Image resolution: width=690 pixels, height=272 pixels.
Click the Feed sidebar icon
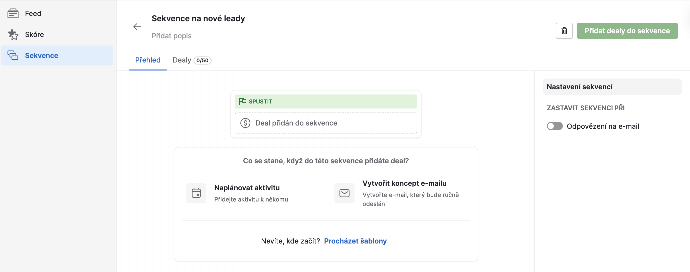point(13,13)
